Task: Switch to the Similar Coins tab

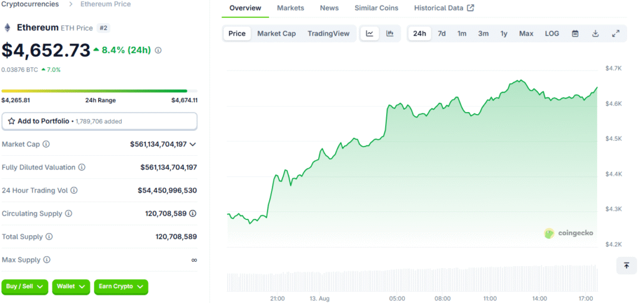Action: pyautogui.click(x=376, y=7)
